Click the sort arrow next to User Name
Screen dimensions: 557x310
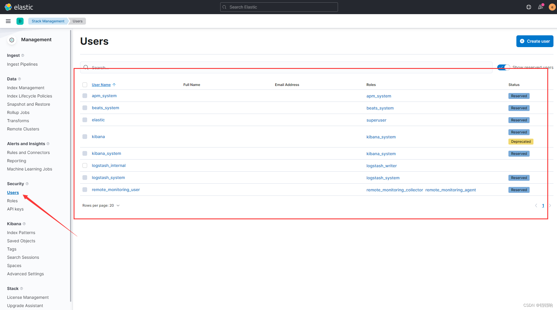tap(114, 85)
